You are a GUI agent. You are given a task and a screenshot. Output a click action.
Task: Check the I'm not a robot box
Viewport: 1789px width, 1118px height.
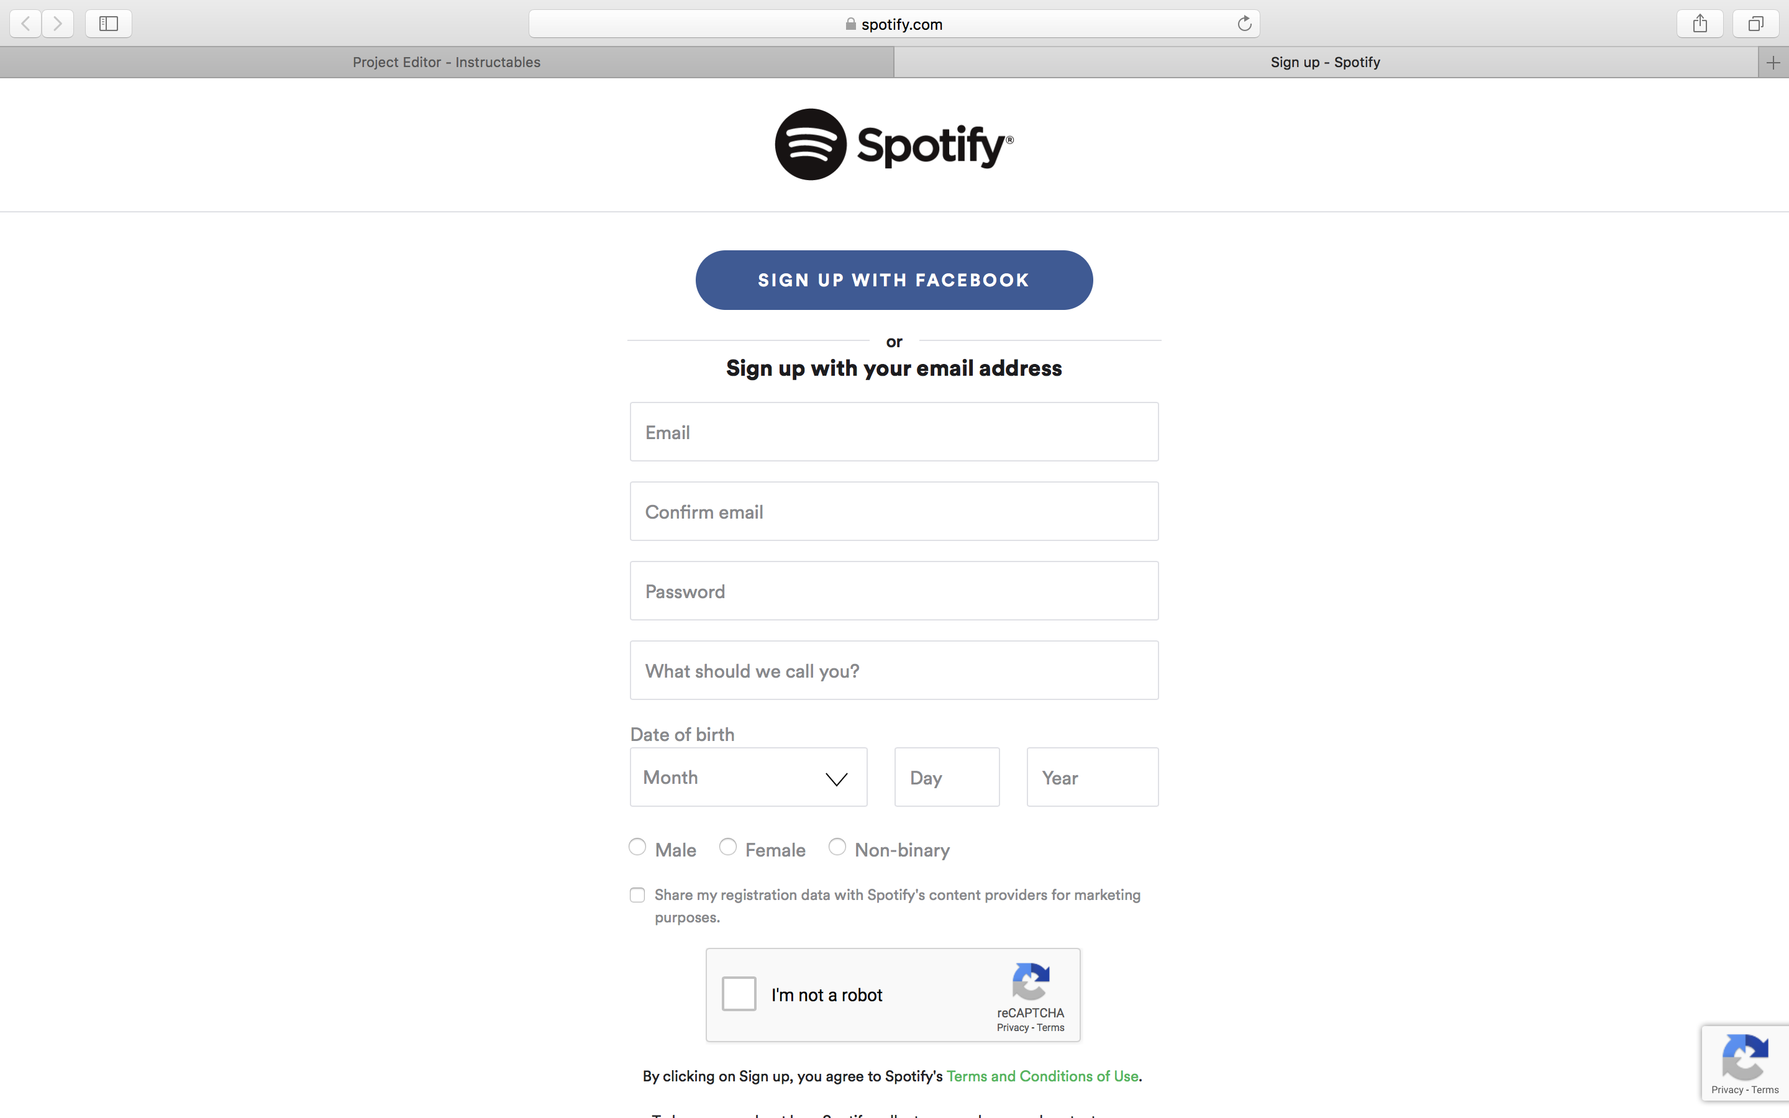click(739, 994)
